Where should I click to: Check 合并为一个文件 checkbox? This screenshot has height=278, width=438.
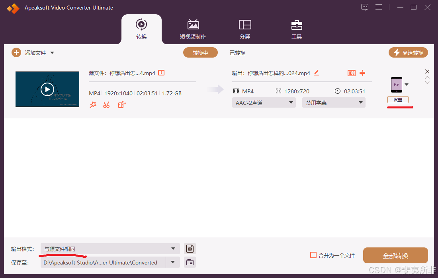point(313,255)
